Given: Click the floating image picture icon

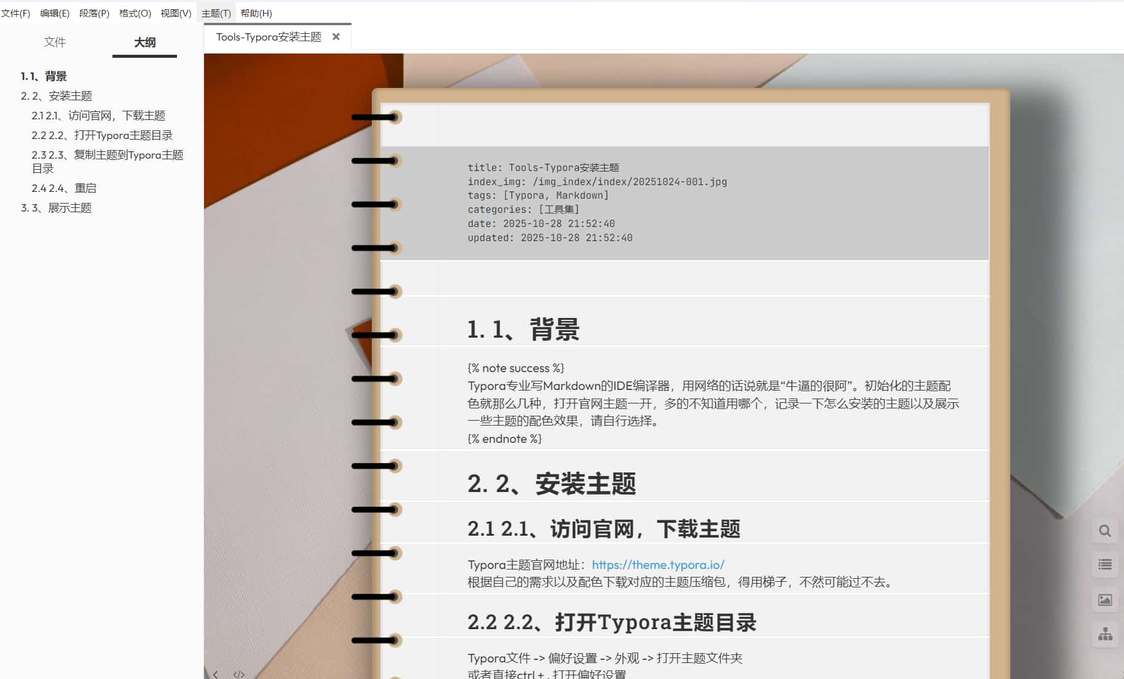Looking at the screenshot, I should (1104, 600).
